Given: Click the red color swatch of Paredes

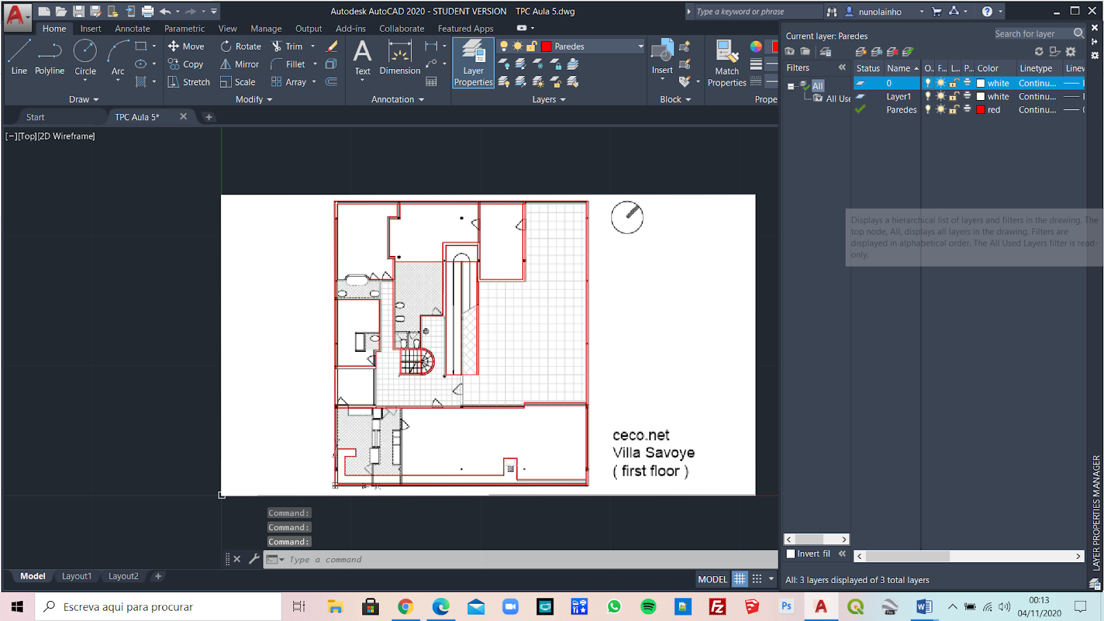Looking at the screenshot, I should [x=980, y=110].
